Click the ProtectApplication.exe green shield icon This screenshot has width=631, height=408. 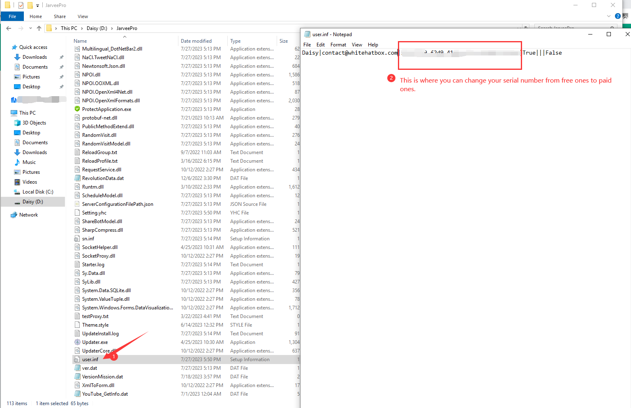tap(77, 109)
